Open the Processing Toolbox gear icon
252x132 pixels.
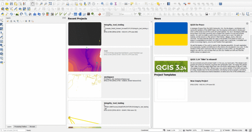point(111,4)
